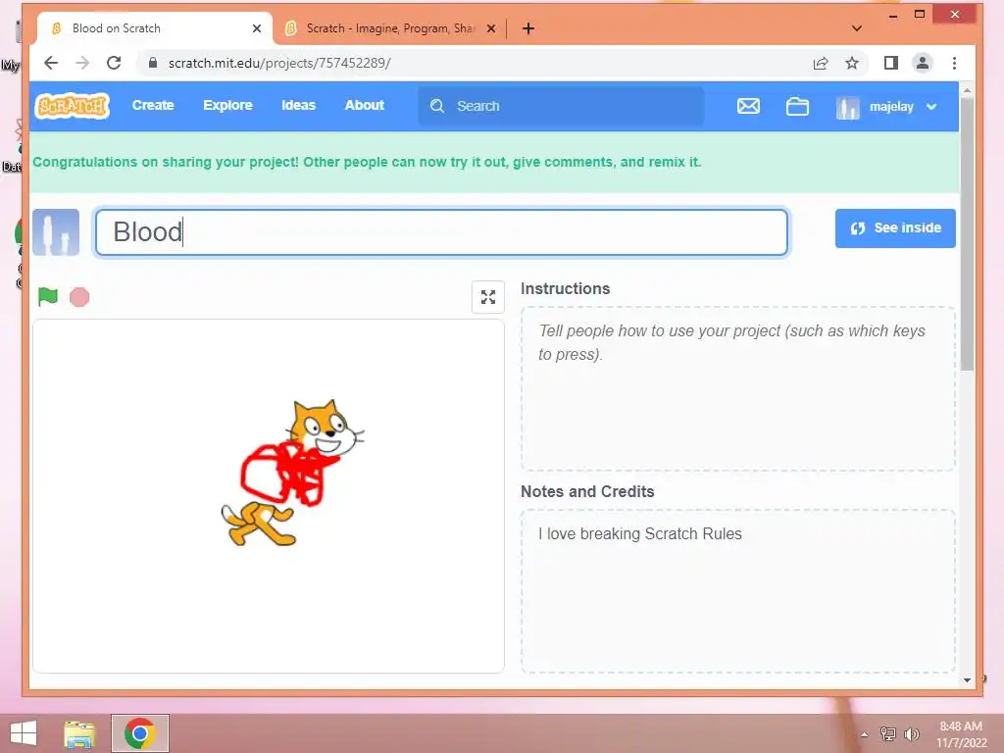Click the scrollbar down arrow
1004x753 pixels.
point(967,680)
